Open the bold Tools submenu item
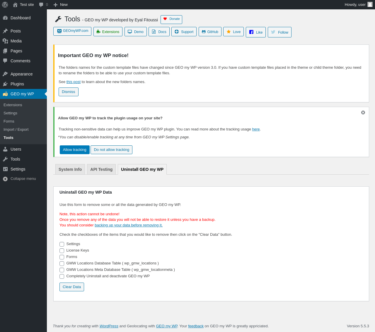This screenshot has width=375, height=332. coord(23,138)
